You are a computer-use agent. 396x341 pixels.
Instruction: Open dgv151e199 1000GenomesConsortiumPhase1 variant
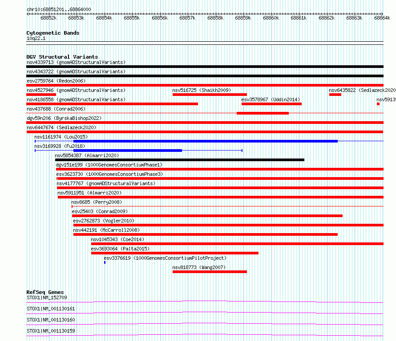click(109, 165)
